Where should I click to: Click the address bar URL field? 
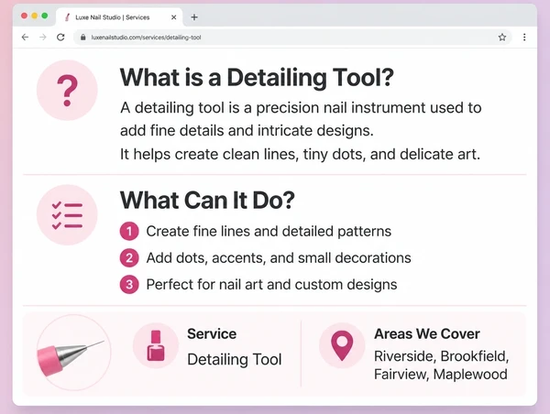292,38
